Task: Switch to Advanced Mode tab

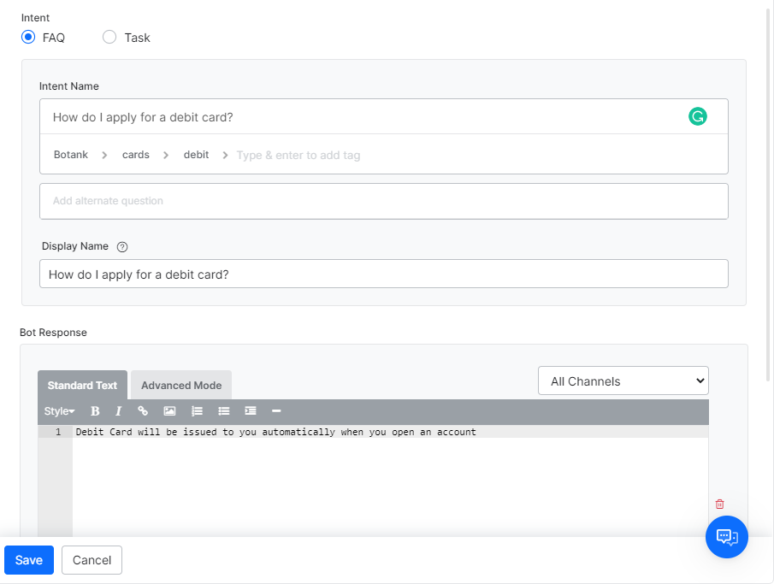Action: click(x=180, y=385)
